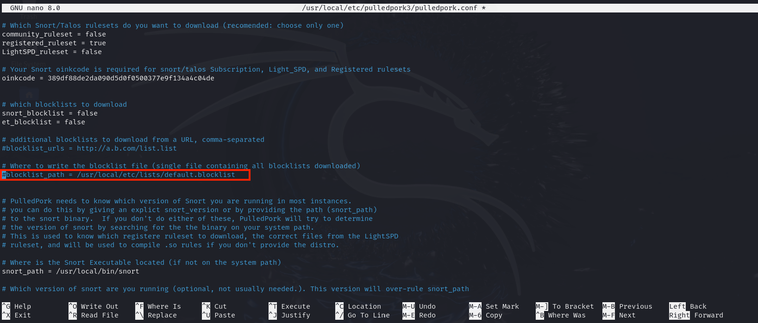Click the Left Back shortcut

click(x=688, y=306)
